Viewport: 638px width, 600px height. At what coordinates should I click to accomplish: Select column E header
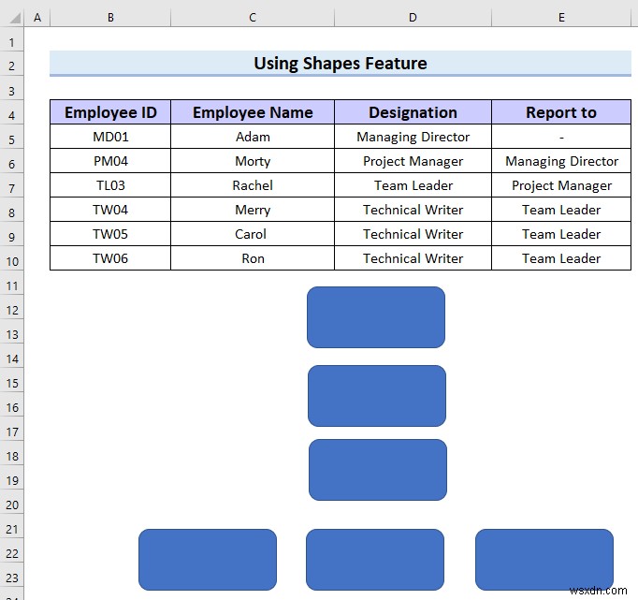(x=561, y=18)
